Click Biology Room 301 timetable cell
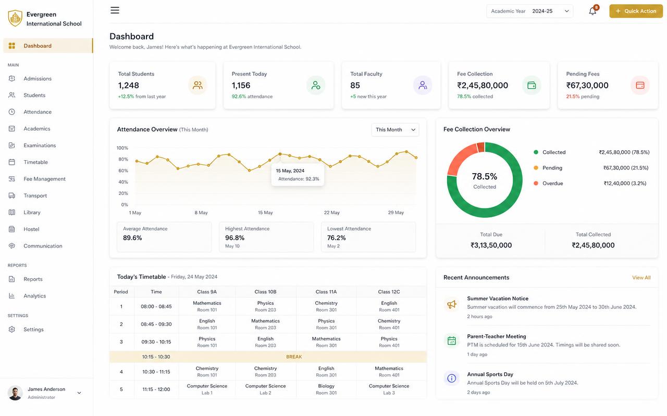Image resolution: width=667 pixels, height=416 pixels. (326, 389)
